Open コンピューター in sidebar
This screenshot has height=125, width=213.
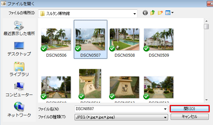click(19, 89)
